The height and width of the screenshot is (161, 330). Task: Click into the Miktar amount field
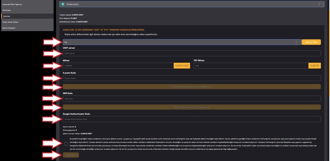coord(118,66)
